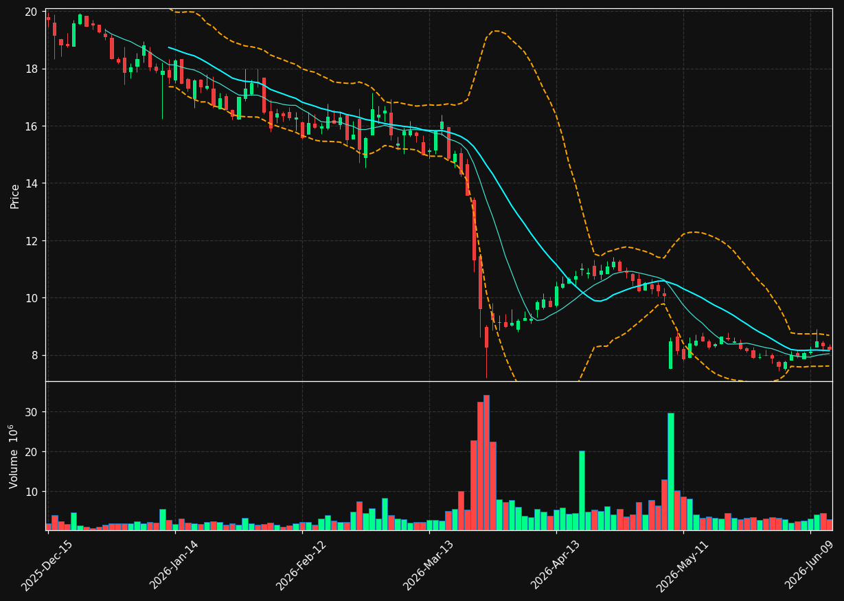Click price tick label 8
This screenshot has height=601, width=844.
35,355
